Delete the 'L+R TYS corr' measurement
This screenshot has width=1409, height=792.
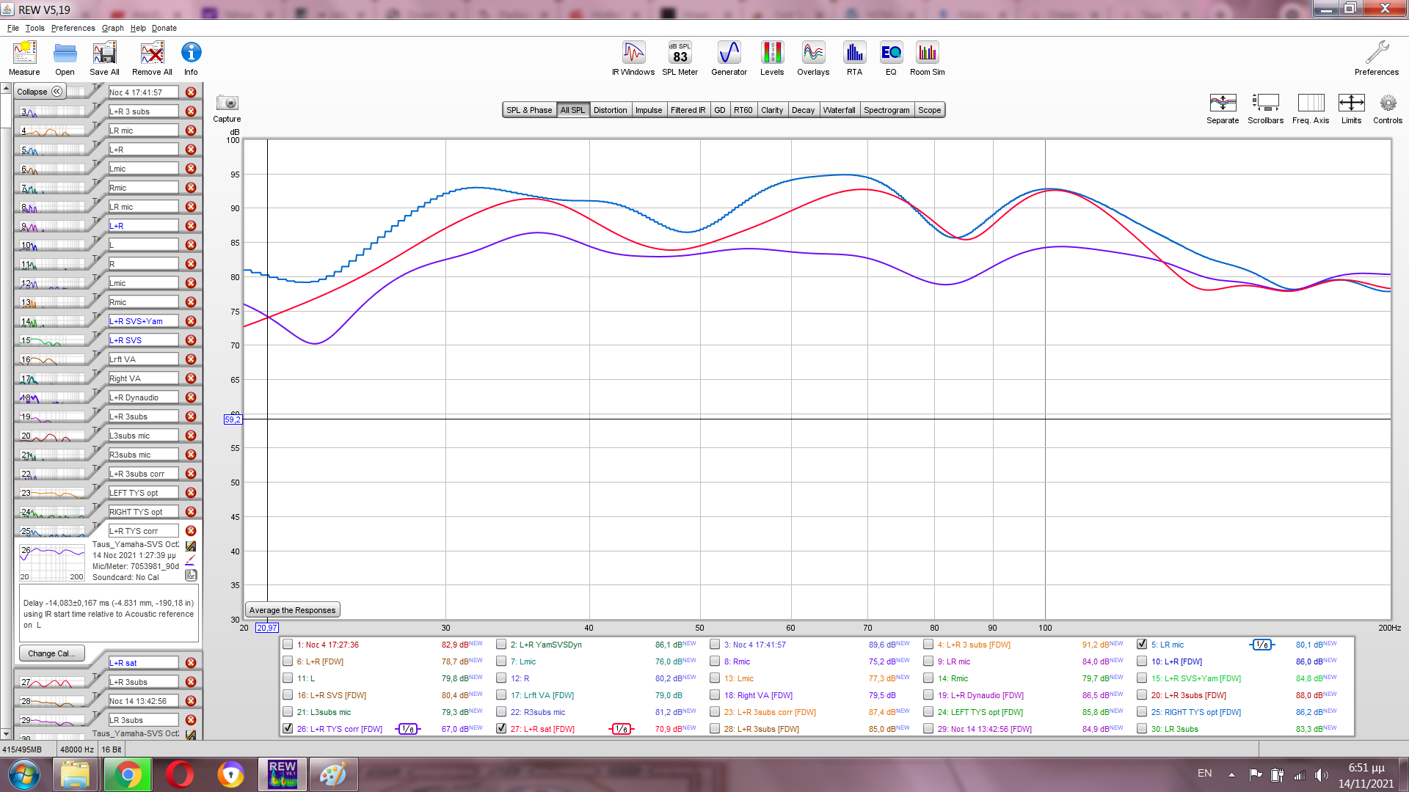[x=191, y=531]
